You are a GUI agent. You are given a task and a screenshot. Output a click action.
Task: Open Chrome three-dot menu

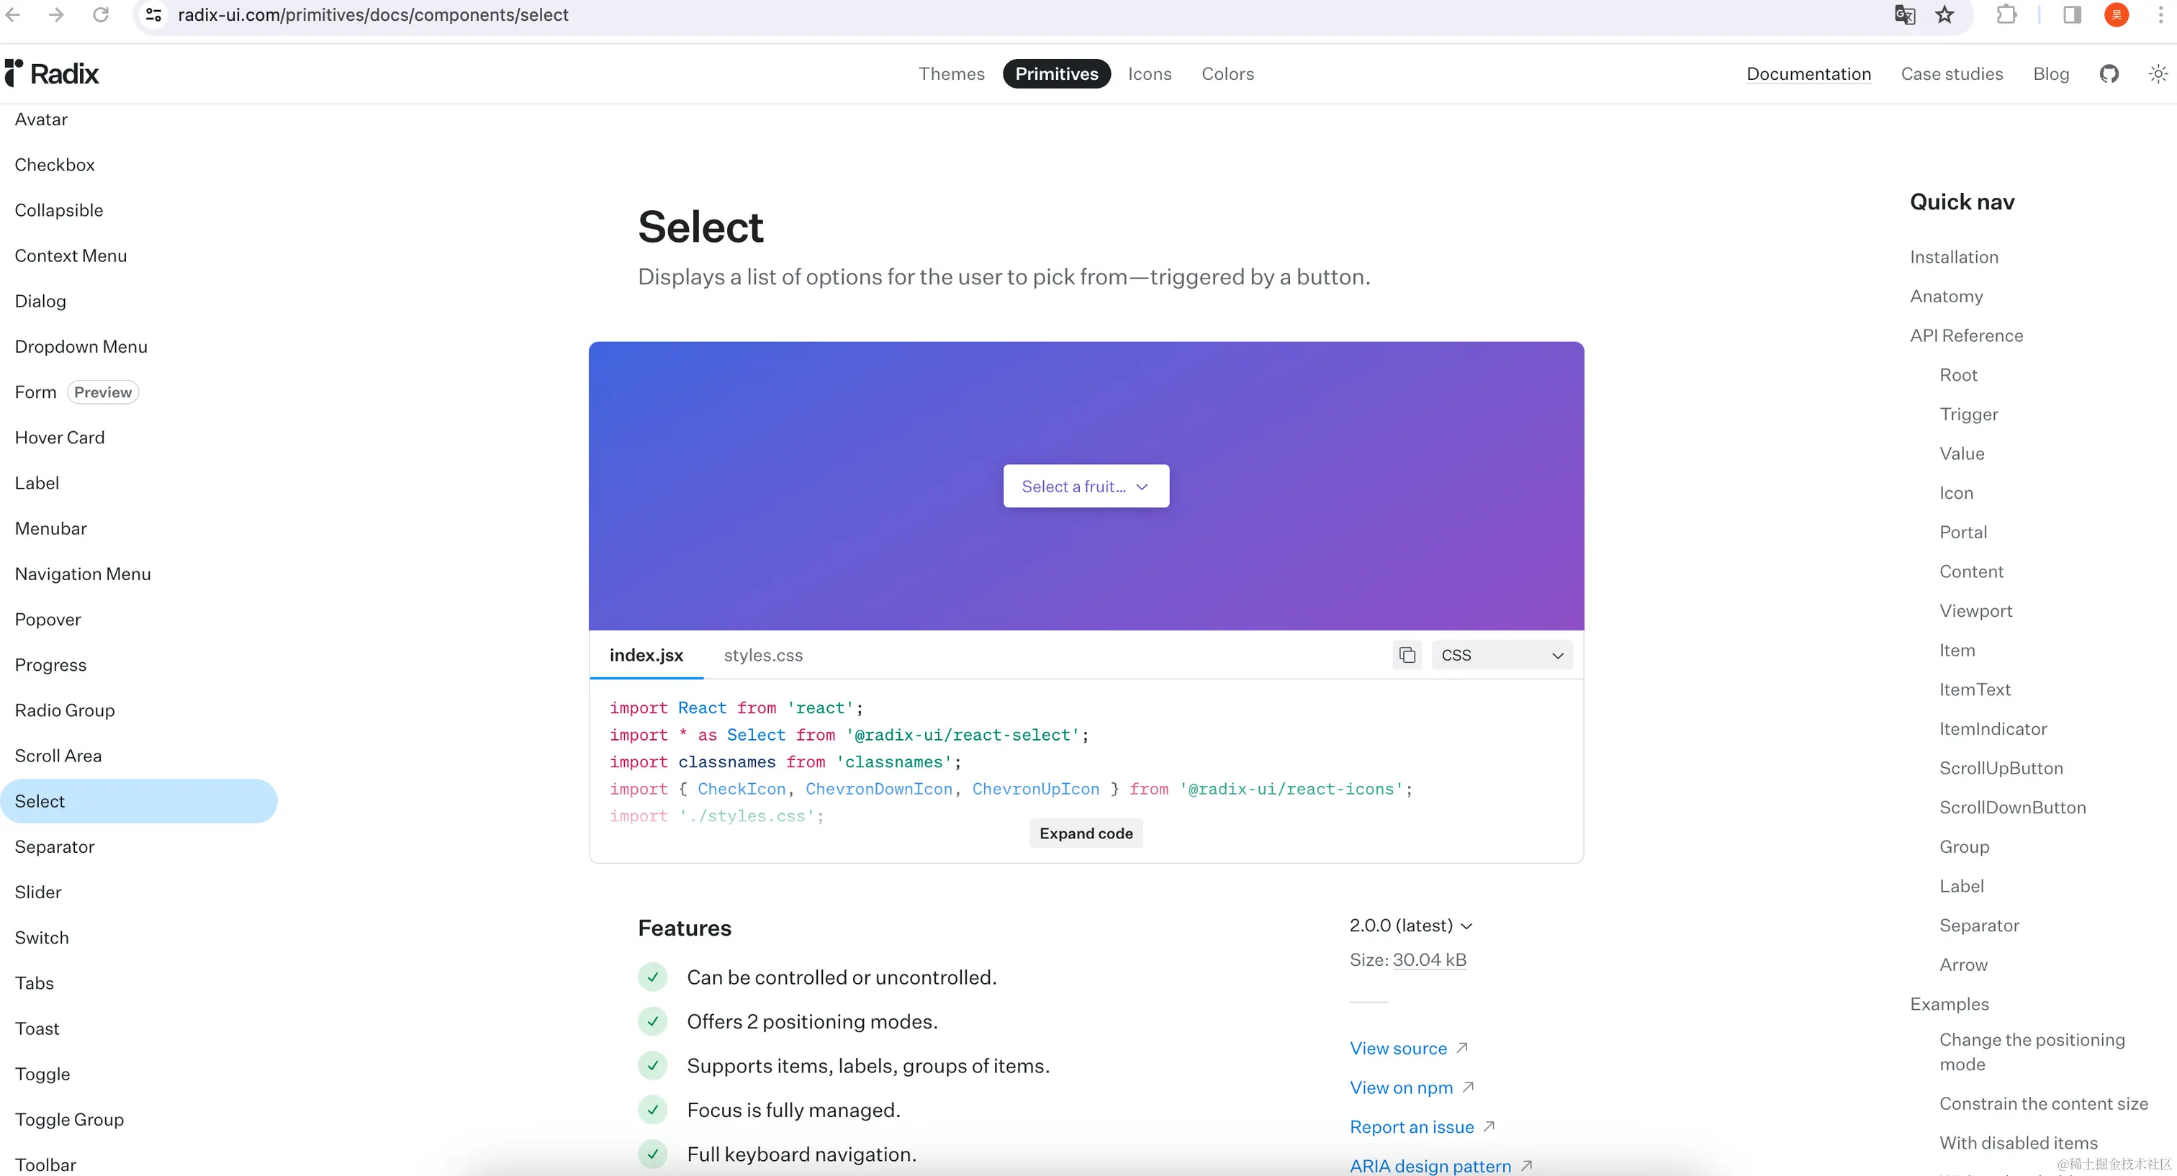(2160, 14)
